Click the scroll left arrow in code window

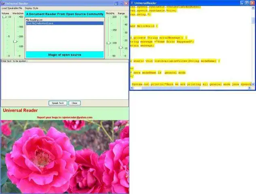pyautogui.click(x=132, y=88)
